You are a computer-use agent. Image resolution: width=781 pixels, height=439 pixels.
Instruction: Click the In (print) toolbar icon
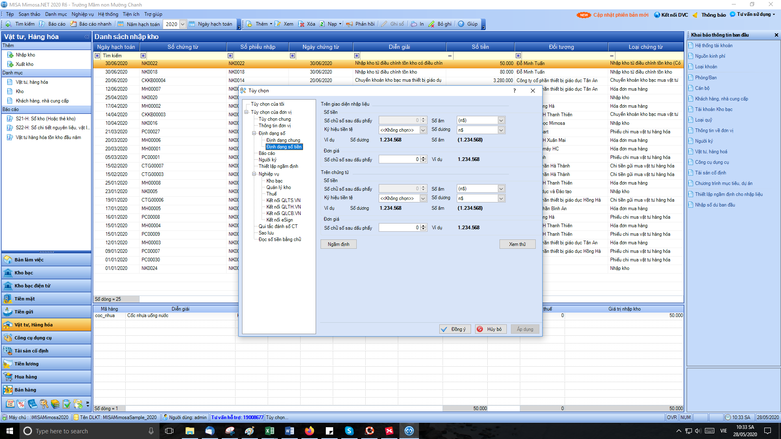(414, 24)
